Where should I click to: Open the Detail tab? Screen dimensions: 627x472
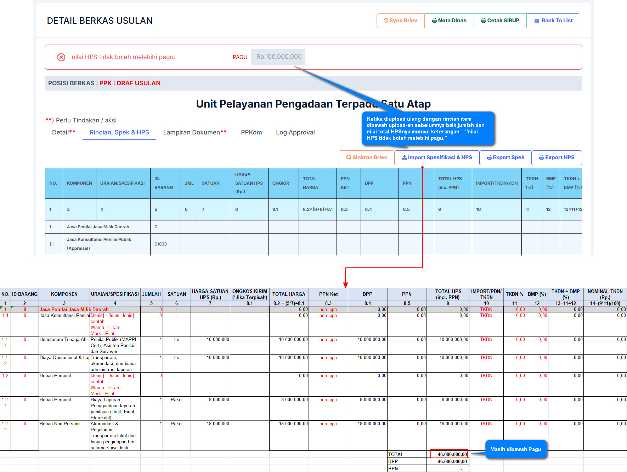coord(63,132)
